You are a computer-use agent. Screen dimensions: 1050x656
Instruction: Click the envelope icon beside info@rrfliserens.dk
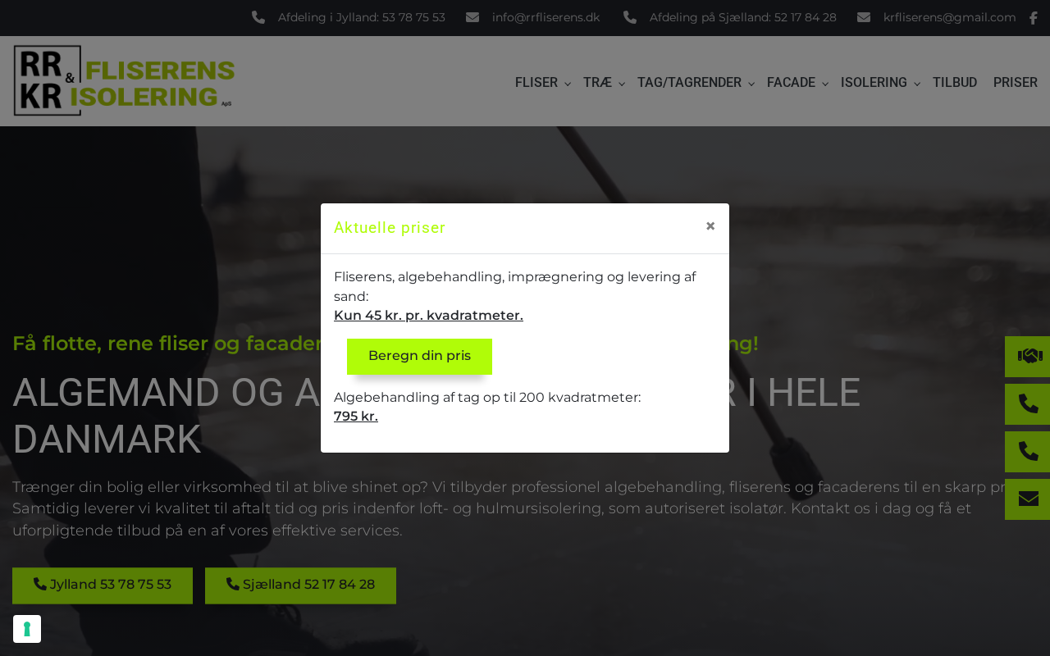tap(472, 17)
